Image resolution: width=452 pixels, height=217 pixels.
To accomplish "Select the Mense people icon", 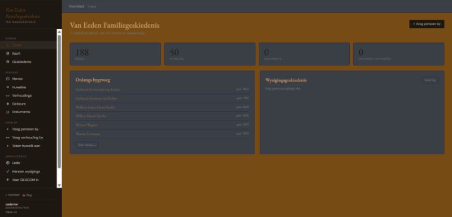I will 8,79.
